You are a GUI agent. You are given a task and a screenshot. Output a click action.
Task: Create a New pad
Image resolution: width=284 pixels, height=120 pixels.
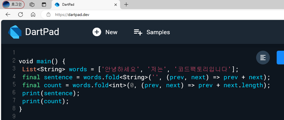pyautogui.click(x=105, y=32)
